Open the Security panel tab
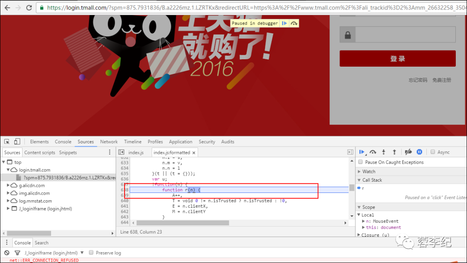This screenshot has width=467, height=263. [x=207, y=142]
